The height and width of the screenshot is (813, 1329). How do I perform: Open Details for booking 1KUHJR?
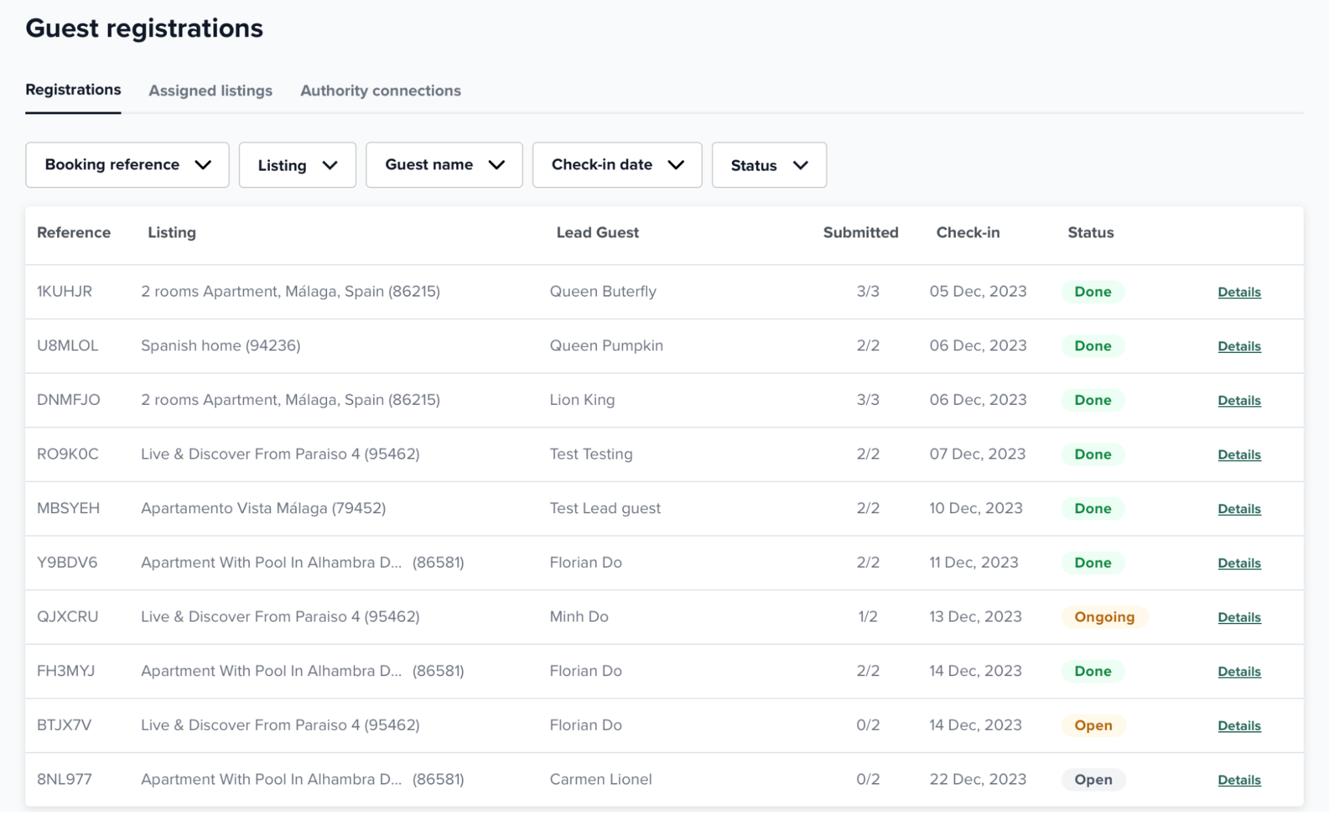[x=1239, y=292]
